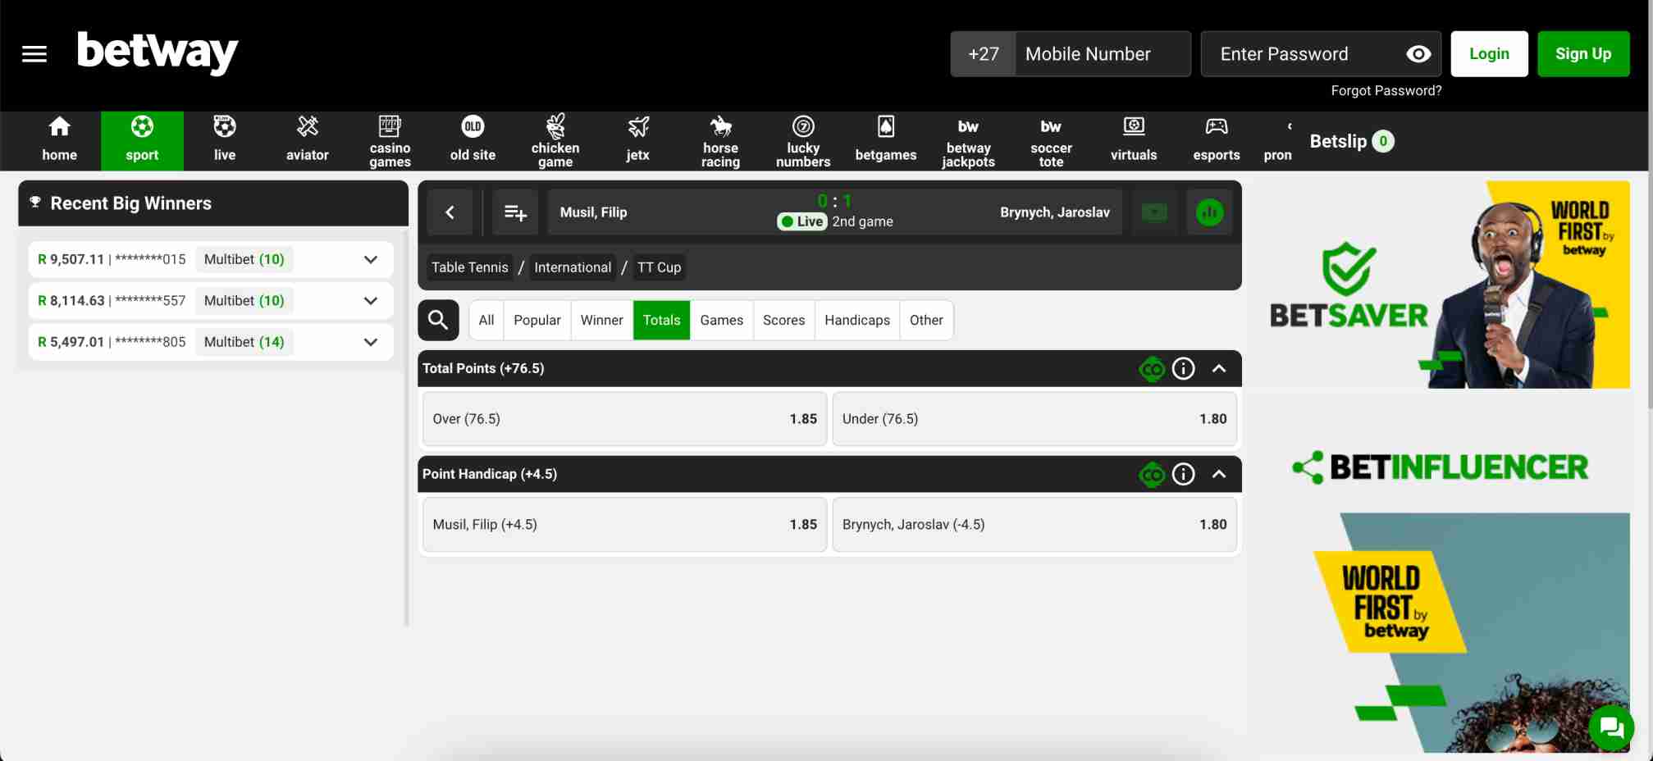This screenshot has height=761, width=1653.
Task: Select the Scores markets tab
Action: 783,320
